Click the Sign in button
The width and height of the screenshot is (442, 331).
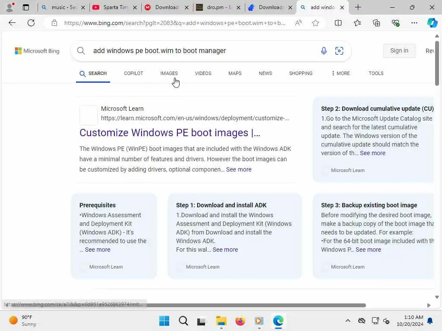coord(399,51)
